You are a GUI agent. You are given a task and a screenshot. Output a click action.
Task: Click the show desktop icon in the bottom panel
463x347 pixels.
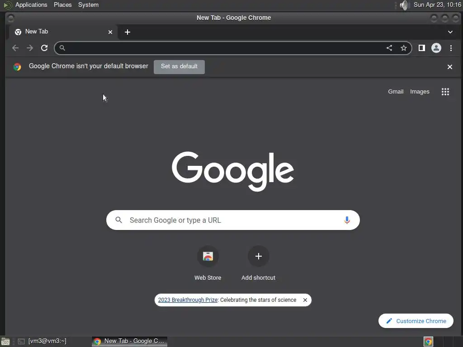click(5, 342)
